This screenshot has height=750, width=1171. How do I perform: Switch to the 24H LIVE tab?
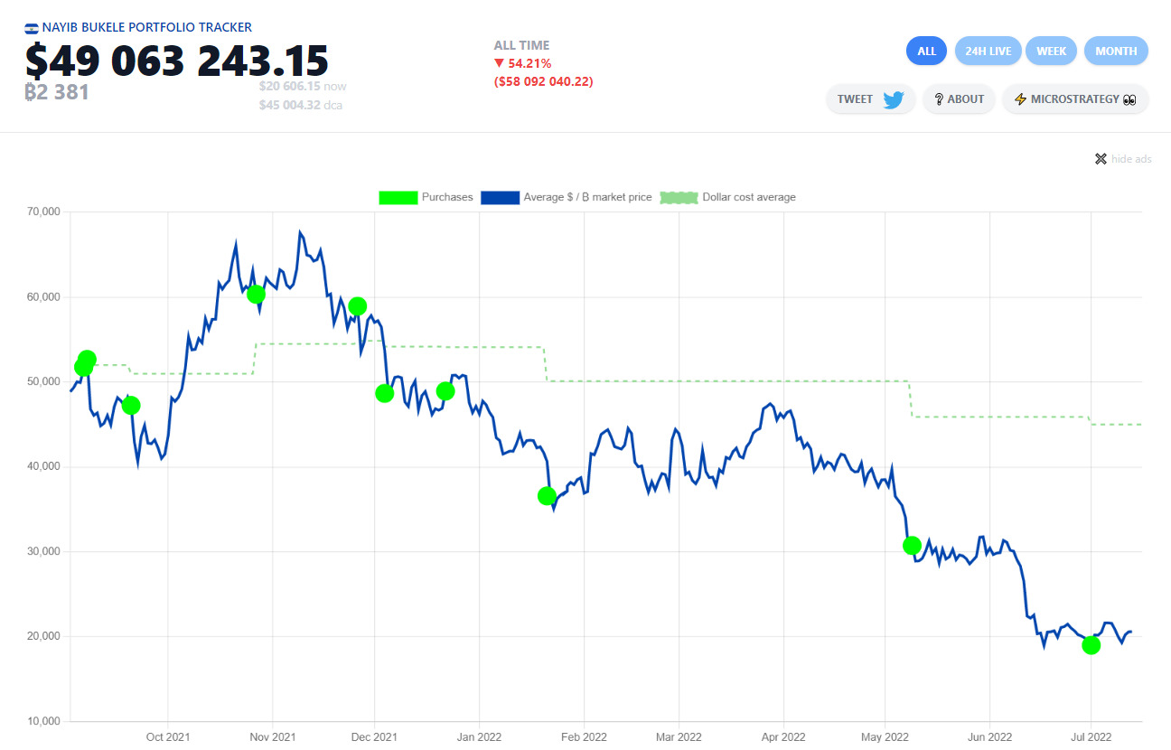tap(988, 51)
